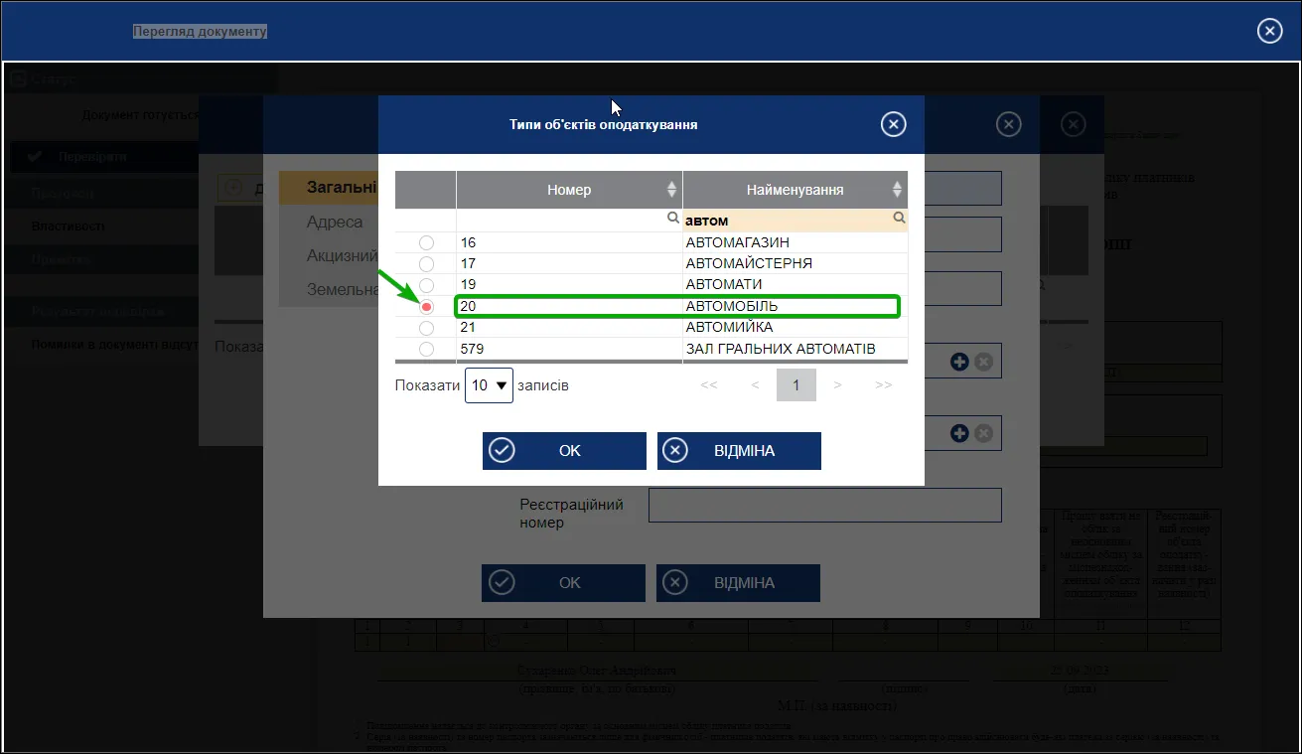Confirm selection with OK in types dialog
1302x754 pixels.
click(x=564, y=451)
